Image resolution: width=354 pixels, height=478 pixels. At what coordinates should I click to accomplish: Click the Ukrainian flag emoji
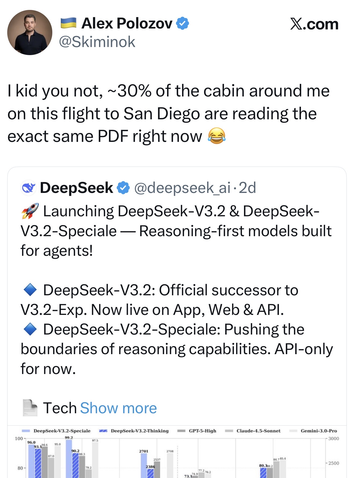[x=68, y=23]
